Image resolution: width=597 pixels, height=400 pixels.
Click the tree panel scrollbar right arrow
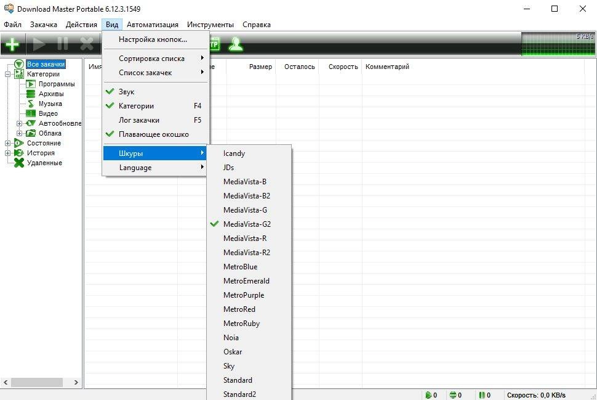[x=76, y=382]
